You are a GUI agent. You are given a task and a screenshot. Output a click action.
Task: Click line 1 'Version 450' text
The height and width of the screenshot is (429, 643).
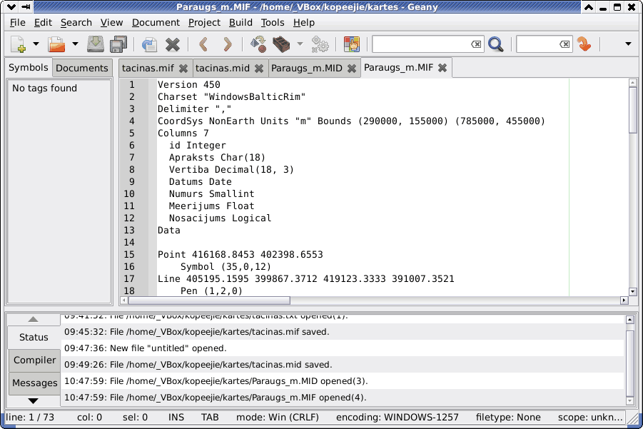click(x=189, y=85)
